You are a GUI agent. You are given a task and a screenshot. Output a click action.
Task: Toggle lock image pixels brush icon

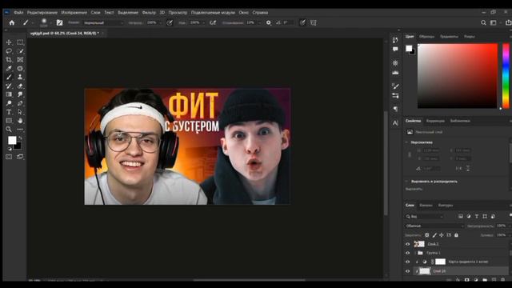pyautogui.click(x=434, y=235)
